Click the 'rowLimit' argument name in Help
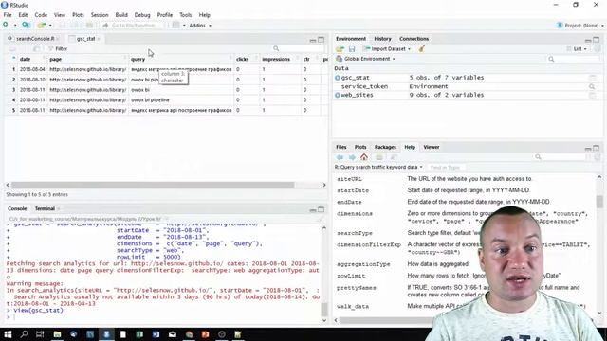 351,276
